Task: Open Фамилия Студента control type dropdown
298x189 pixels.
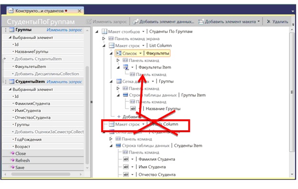Action: (x=132, y=159)
